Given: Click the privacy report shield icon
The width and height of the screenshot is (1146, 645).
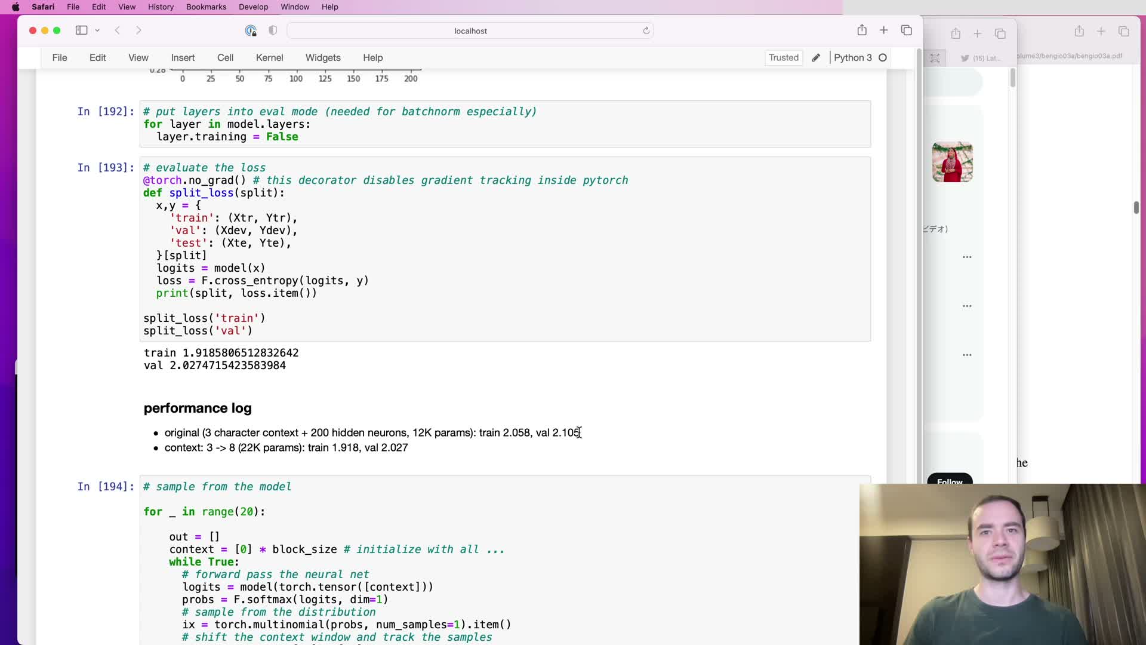Looking at the screenshot, I should pyautogui.click(x=273, y=30).
